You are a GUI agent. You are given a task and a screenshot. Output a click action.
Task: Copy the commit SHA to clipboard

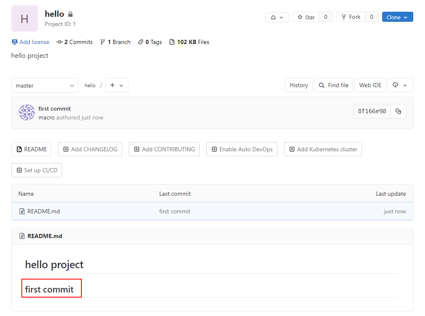[x=398, y=111]
